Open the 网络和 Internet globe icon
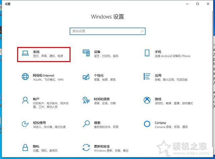 click(25, 76)
